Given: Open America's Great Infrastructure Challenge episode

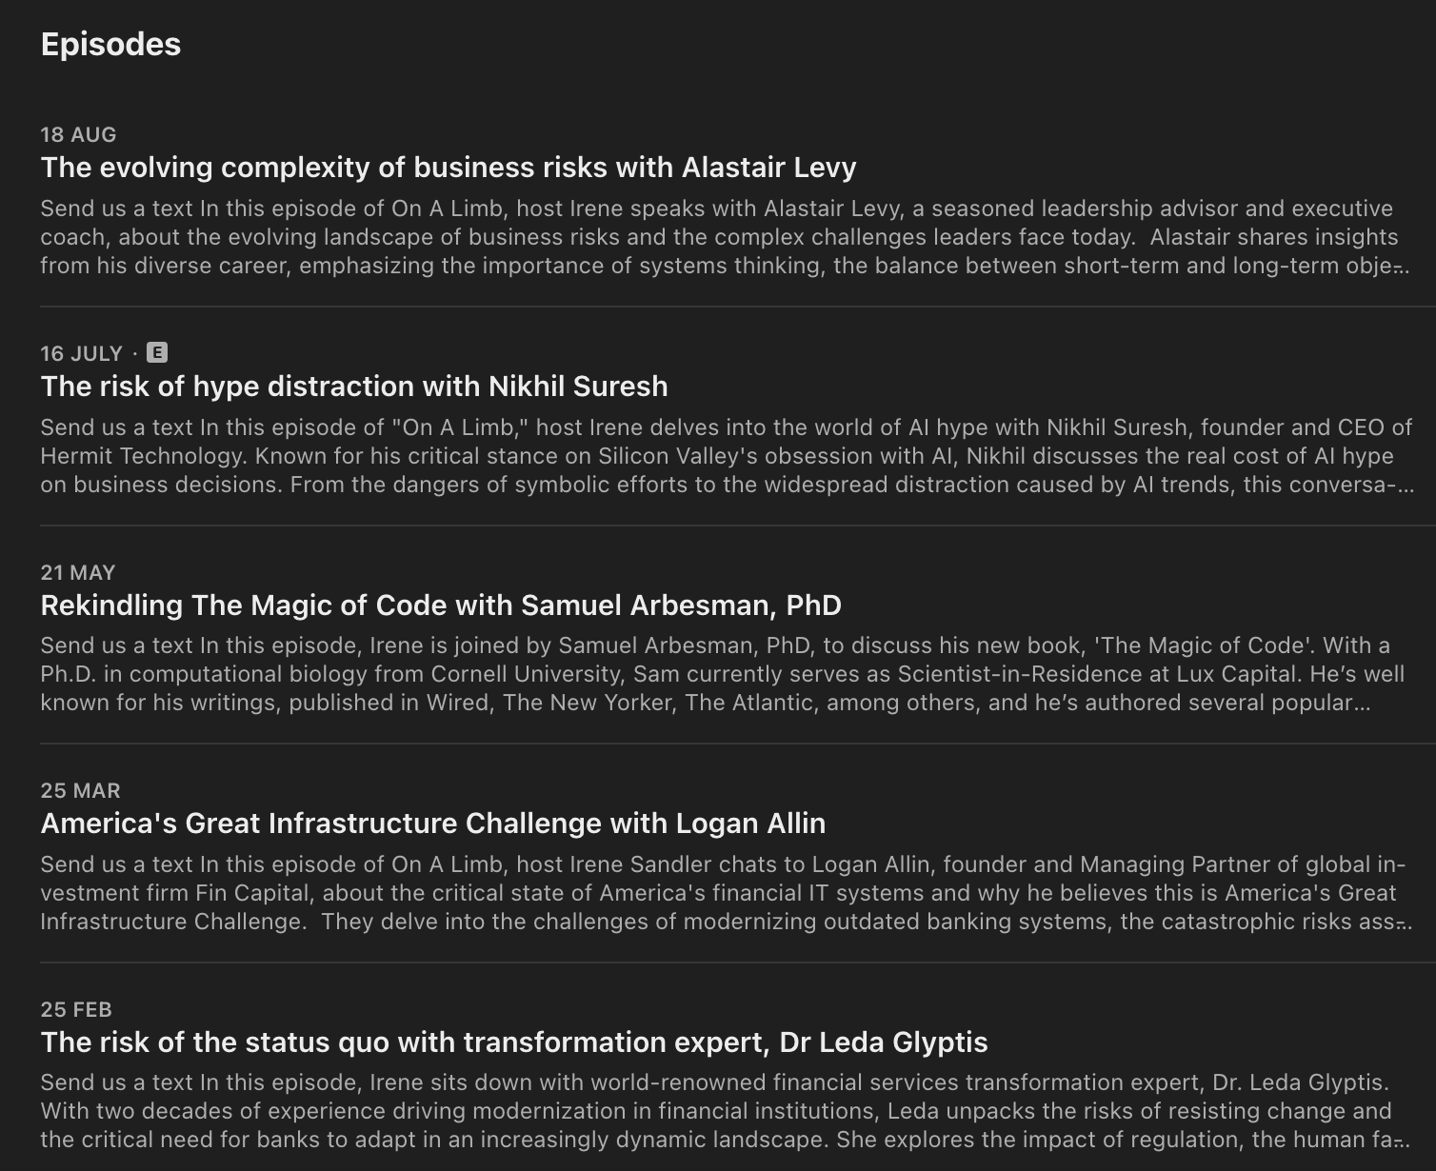Looking at the screenshot, I should pyautogui.click(x=432, y=824).
